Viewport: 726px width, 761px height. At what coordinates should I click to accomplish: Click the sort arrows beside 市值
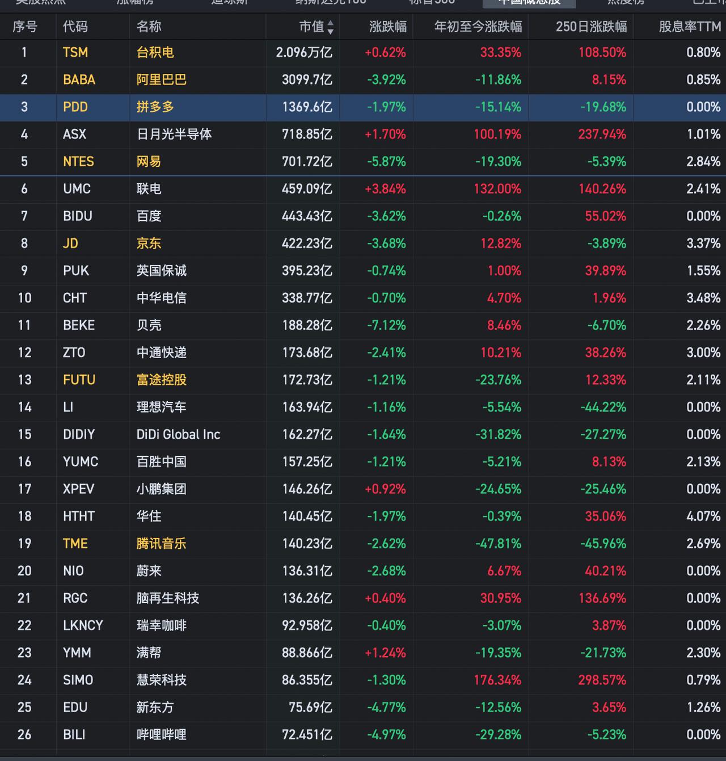[330, 27]
